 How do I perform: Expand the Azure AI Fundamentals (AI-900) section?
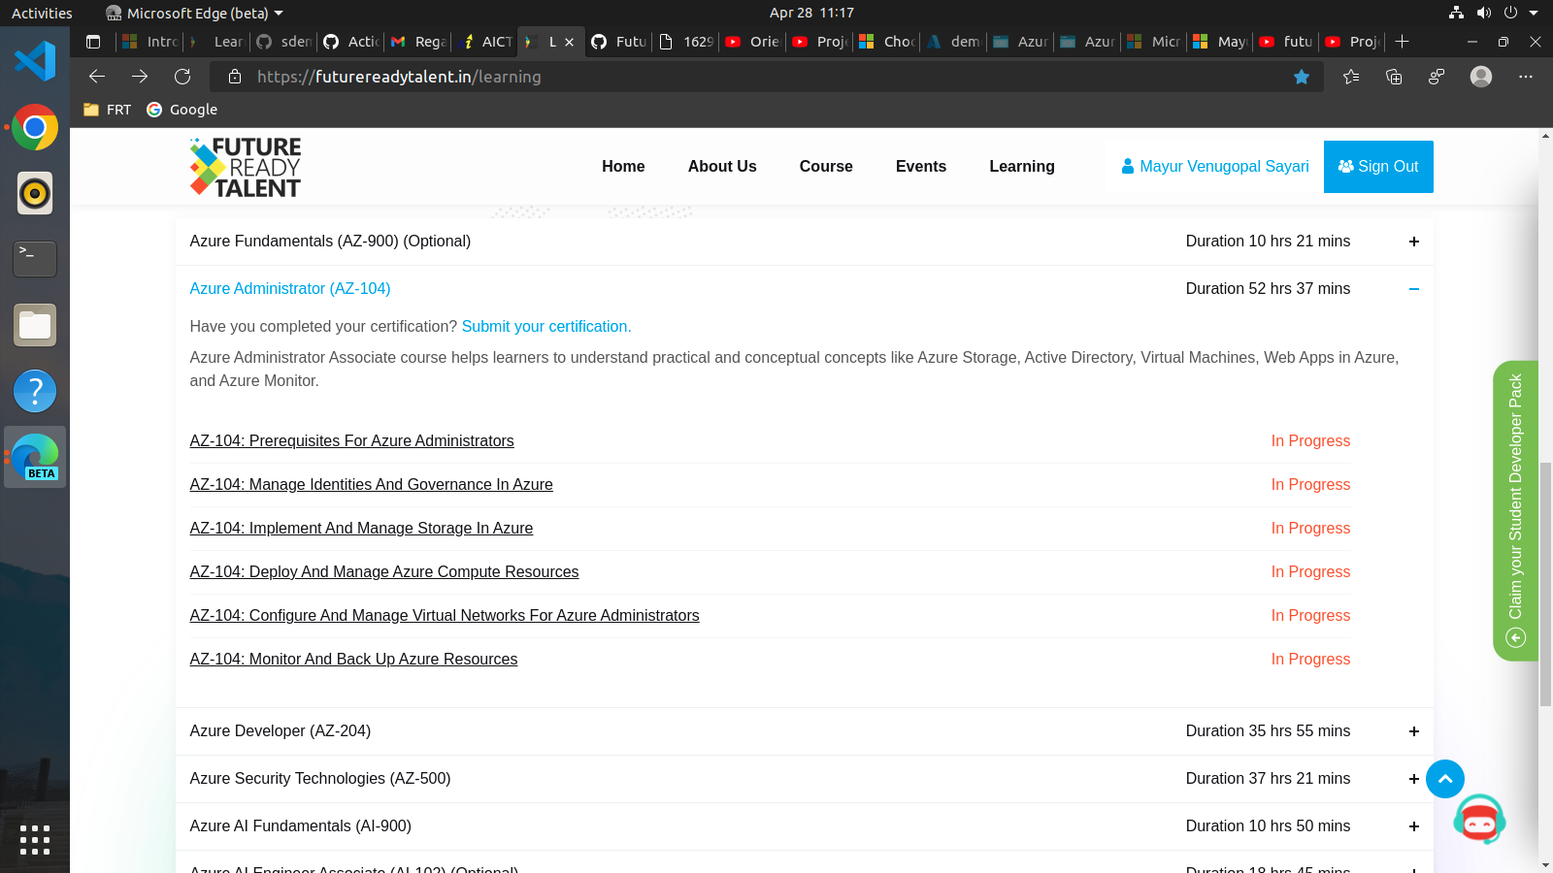(x=1414, y=826)
